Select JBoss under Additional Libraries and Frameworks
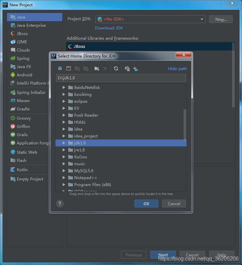Screen dimensions: 242x265 (x=149, y=47)
